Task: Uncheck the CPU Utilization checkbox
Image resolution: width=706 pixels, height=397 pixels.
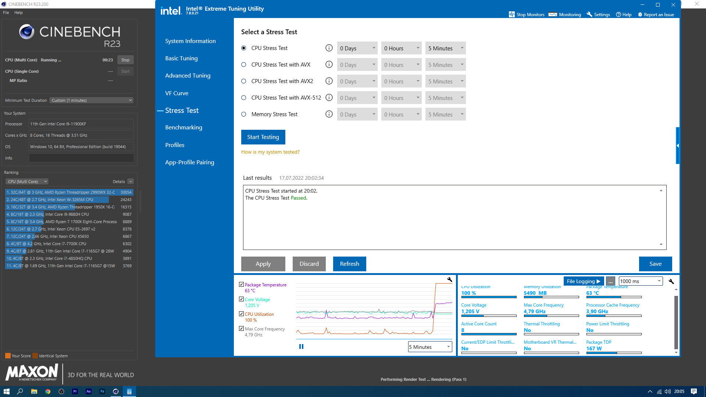Action: [x=242, y=314]
